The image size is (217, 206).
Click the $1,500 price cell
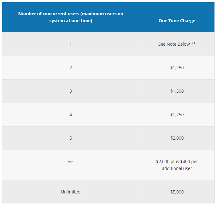coord(177,91)
